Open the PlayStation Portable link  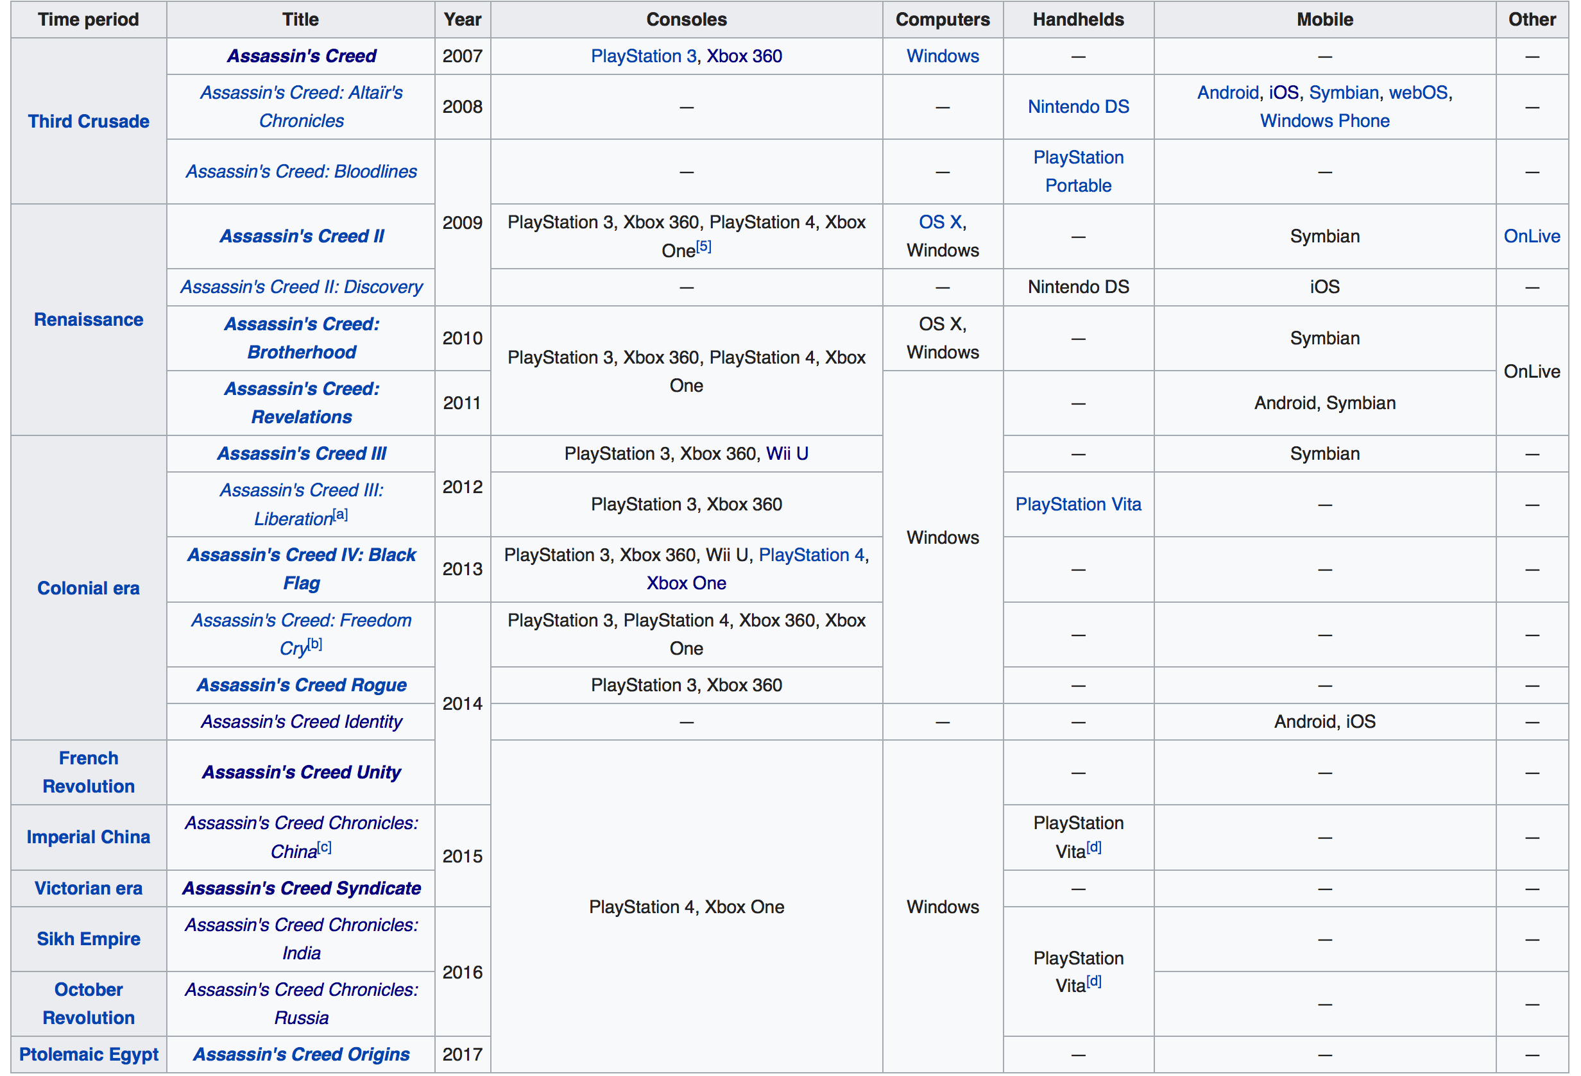(x=1078, y=171)
